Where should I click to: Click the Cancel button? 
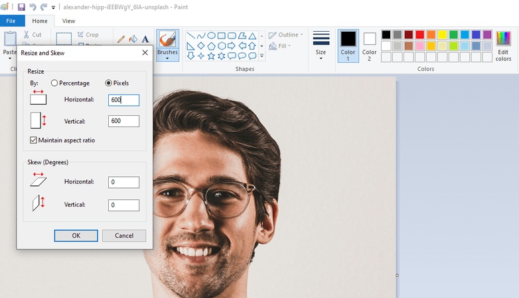tap(124, 236)
